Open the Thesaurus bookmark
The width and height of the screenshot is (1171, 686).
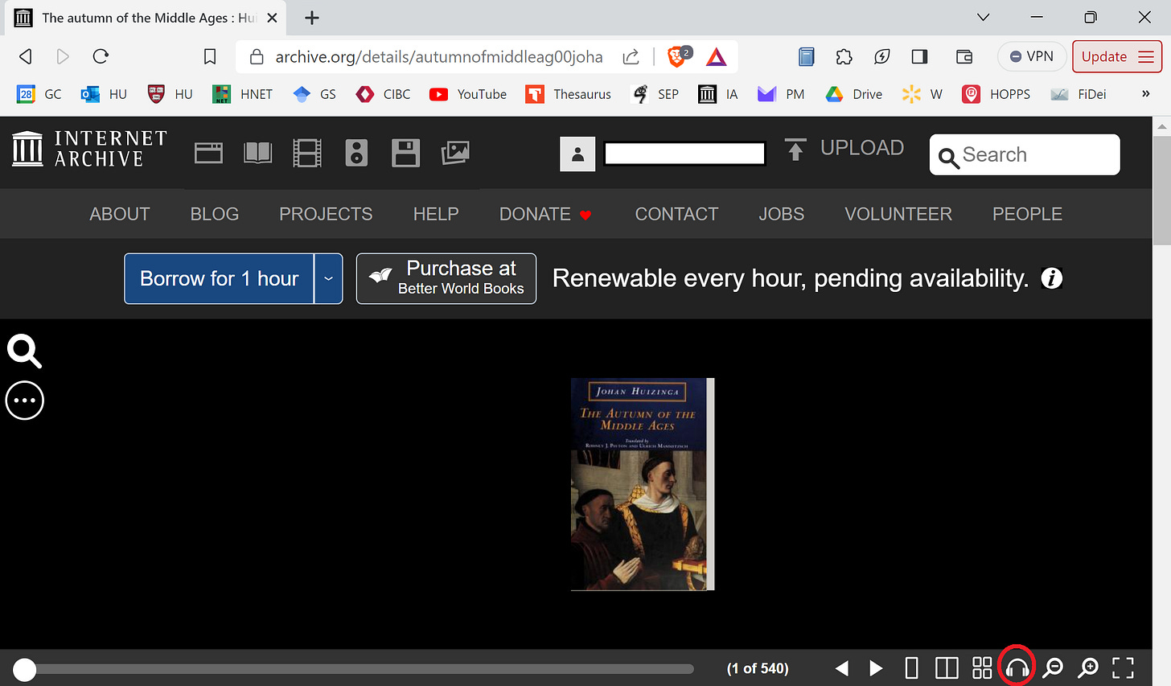point(568,94)
